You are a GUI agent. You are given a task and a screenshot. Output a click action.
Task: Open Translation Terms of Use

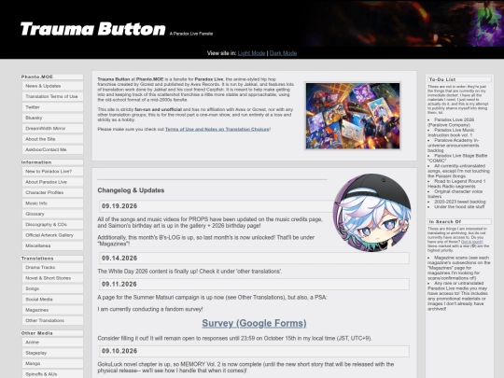click(x=52, y=96)
